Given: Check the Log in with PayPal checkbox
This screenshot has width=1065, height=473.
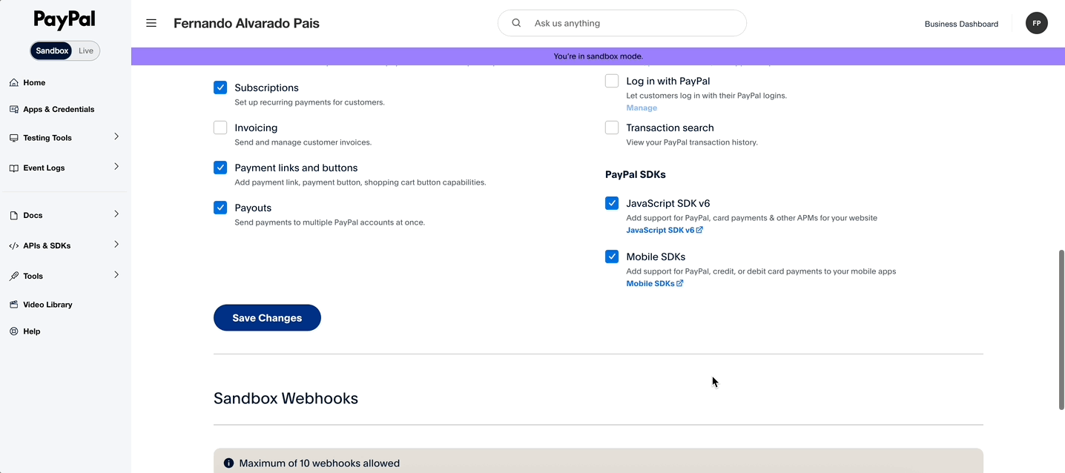Looking at the screenshot, I should point(612,81).
